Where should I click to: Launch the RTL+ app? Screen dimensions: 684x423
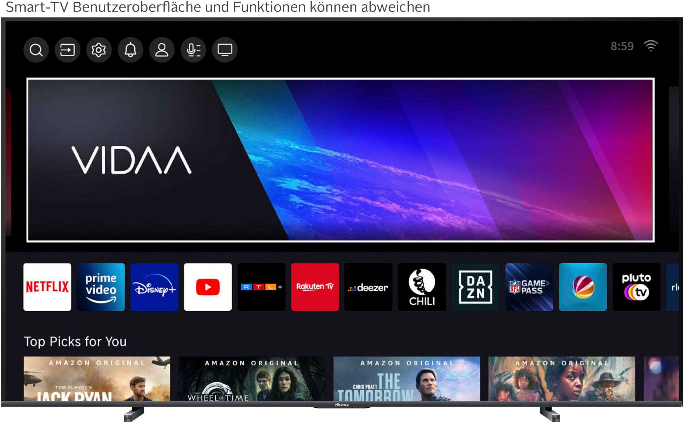(x=262, y=287)
